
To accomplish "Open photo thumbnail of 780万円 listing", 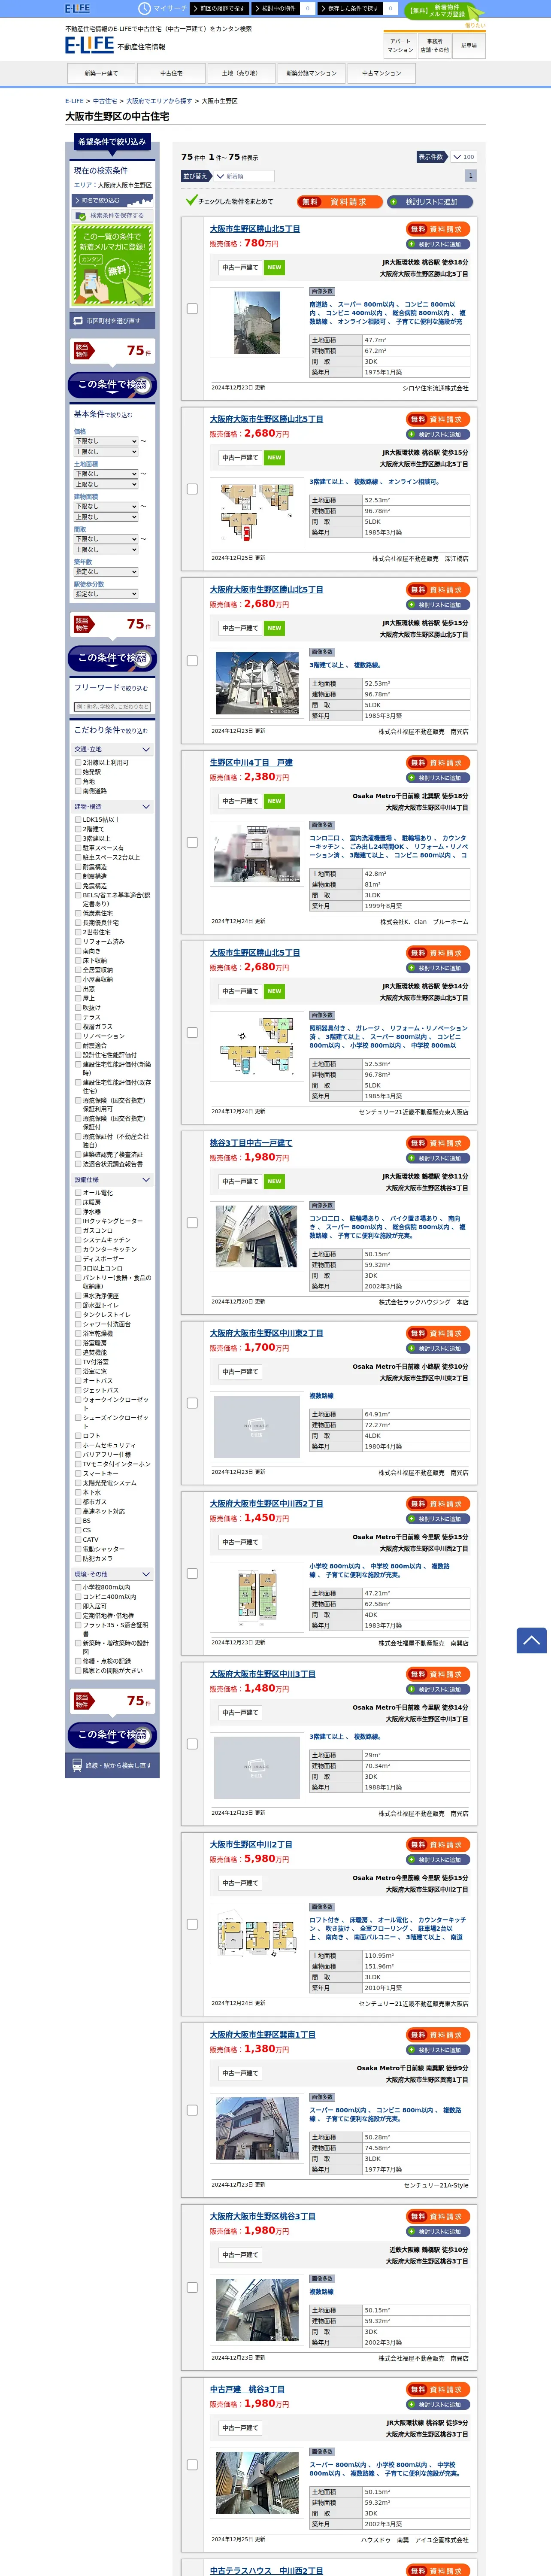I will [x=257, y=323].
